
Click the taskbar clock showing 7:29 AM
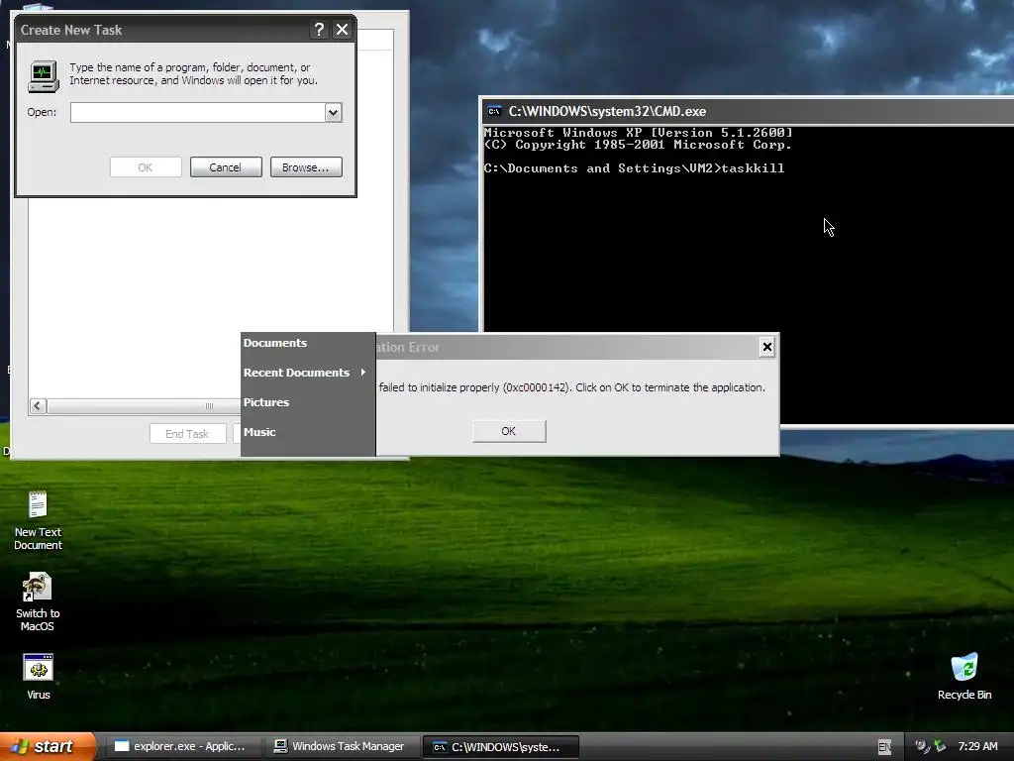pos(977,746)
